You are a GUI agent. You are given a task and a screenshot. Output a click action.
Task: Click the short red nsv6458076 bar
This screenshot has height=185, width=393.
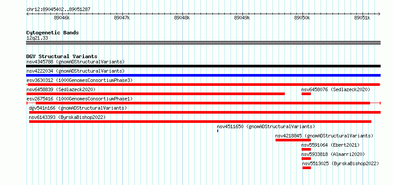[x=306, y=94]
